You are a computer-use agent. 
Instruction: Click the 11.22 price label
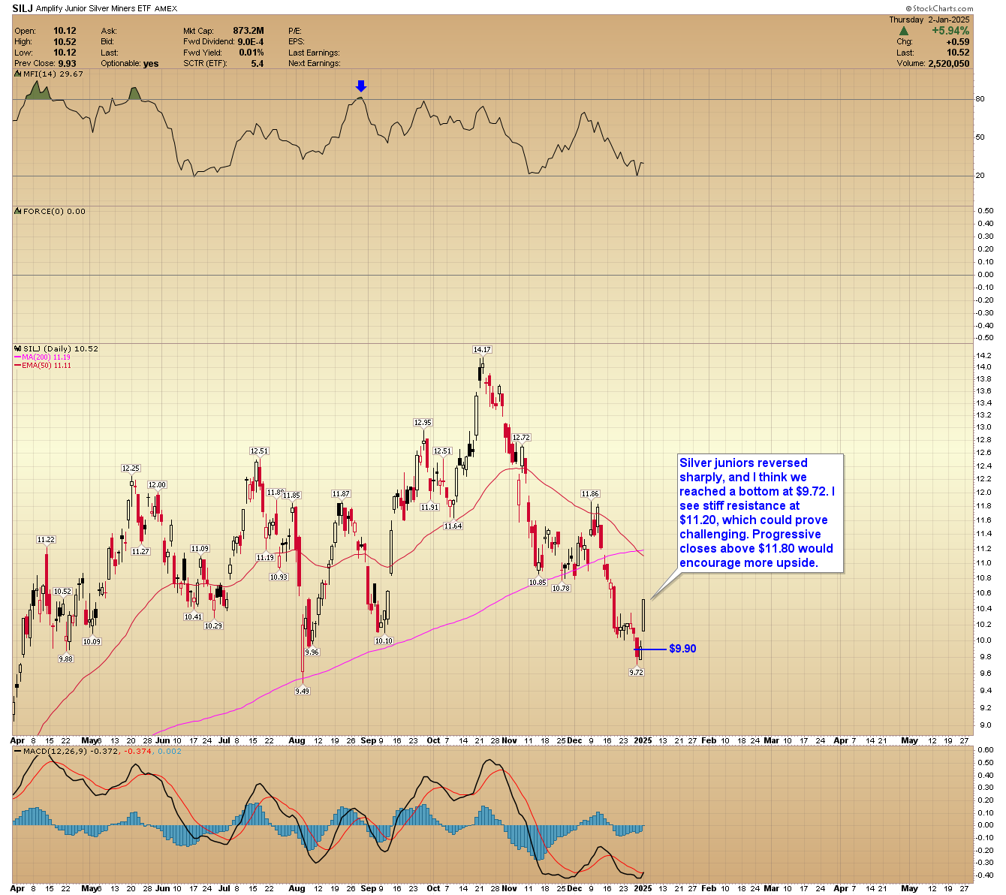46,540
